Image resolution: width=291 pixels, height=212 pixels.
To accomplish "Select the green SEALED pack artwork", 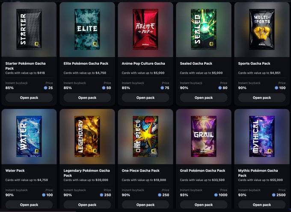I will [204, 29].
